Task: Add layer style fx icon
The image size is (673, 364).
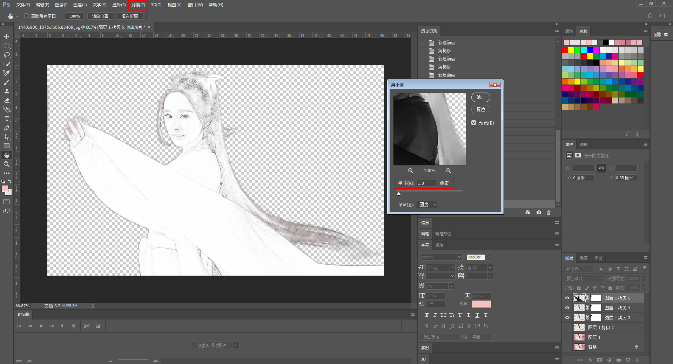Action: click(x=590, y=360)
